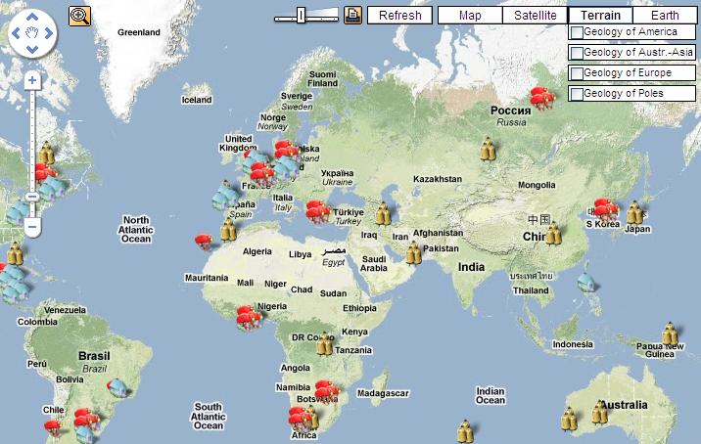The width and height of the screenshot is (701, 444).
Task: Click the golden marker near Japan
Action: click(635, 212)
